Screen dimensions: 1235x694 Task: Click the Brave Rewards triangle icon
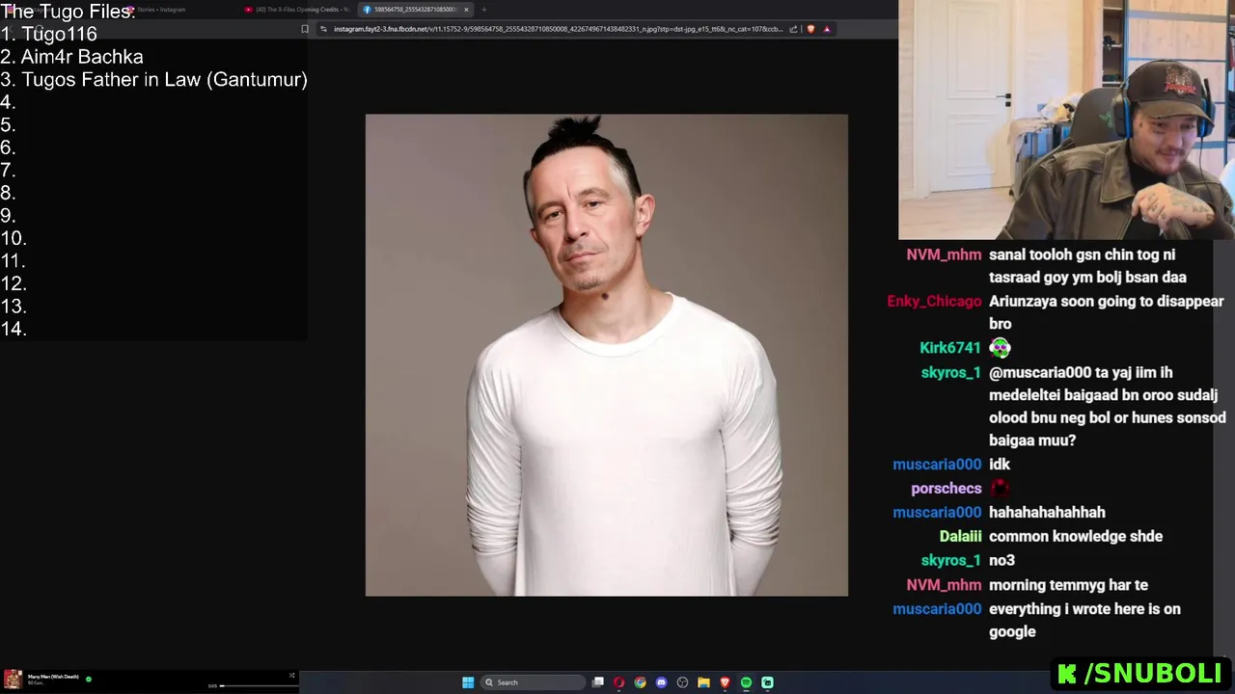click(x=827, y=29)
